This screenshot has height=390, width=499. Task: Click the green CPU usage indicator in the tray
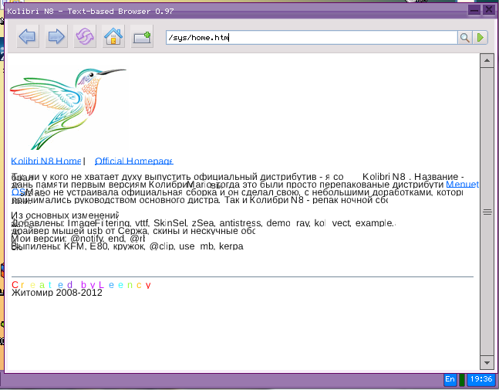[x=462, y=379]
